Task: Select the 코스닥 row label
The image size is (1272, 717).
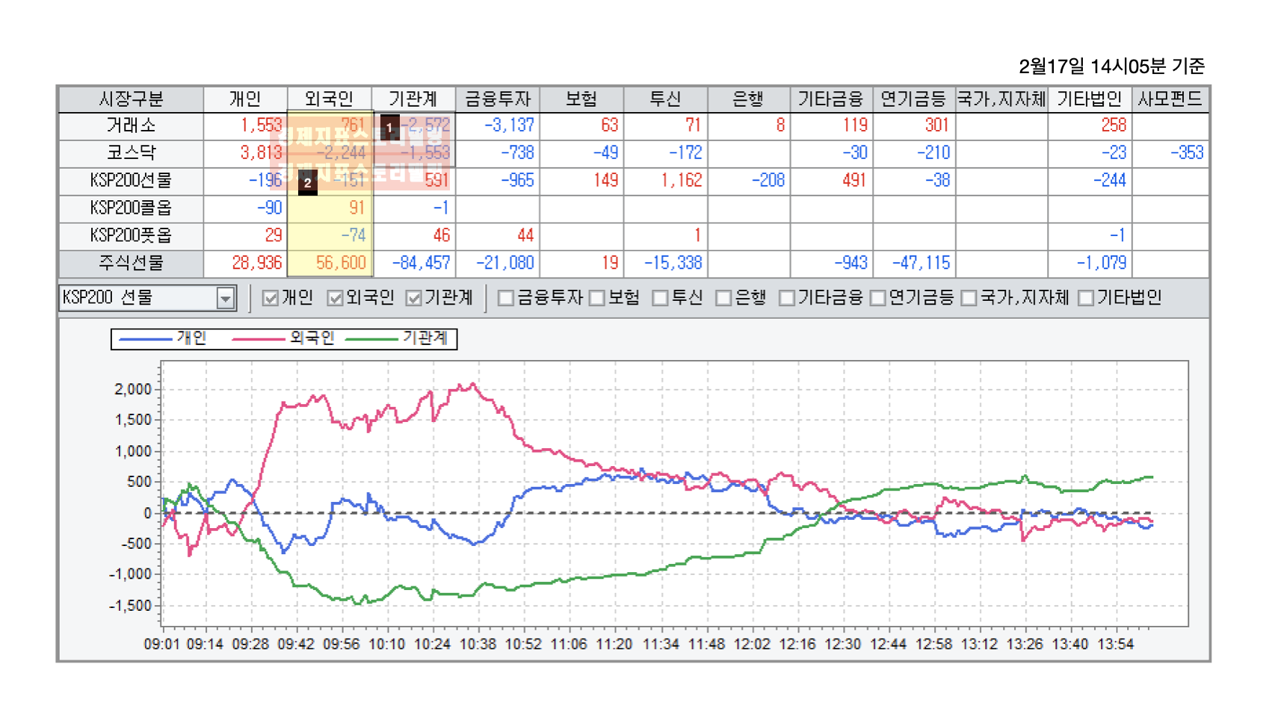Action: [x=132, y=153]
